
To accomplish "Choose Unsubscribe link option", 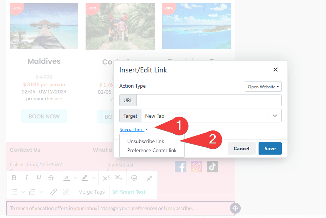I will tap(146, 141).
